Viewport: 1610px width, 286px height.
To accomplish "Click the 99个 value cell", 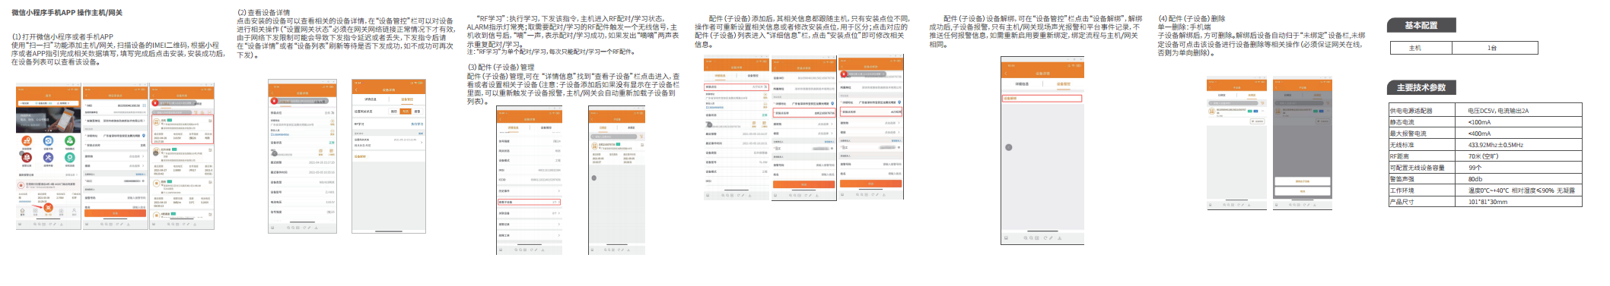I will (1518, 168).
